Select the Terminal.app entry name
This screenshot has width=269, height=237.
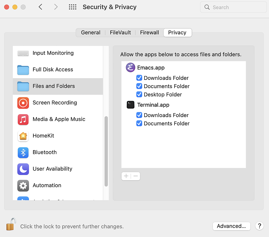(153, 105)
